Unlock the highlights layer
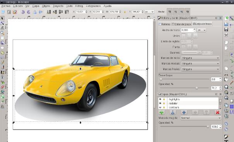Image resolution: width=234 pixels, height=142 pixels. (x=164, y=99)
